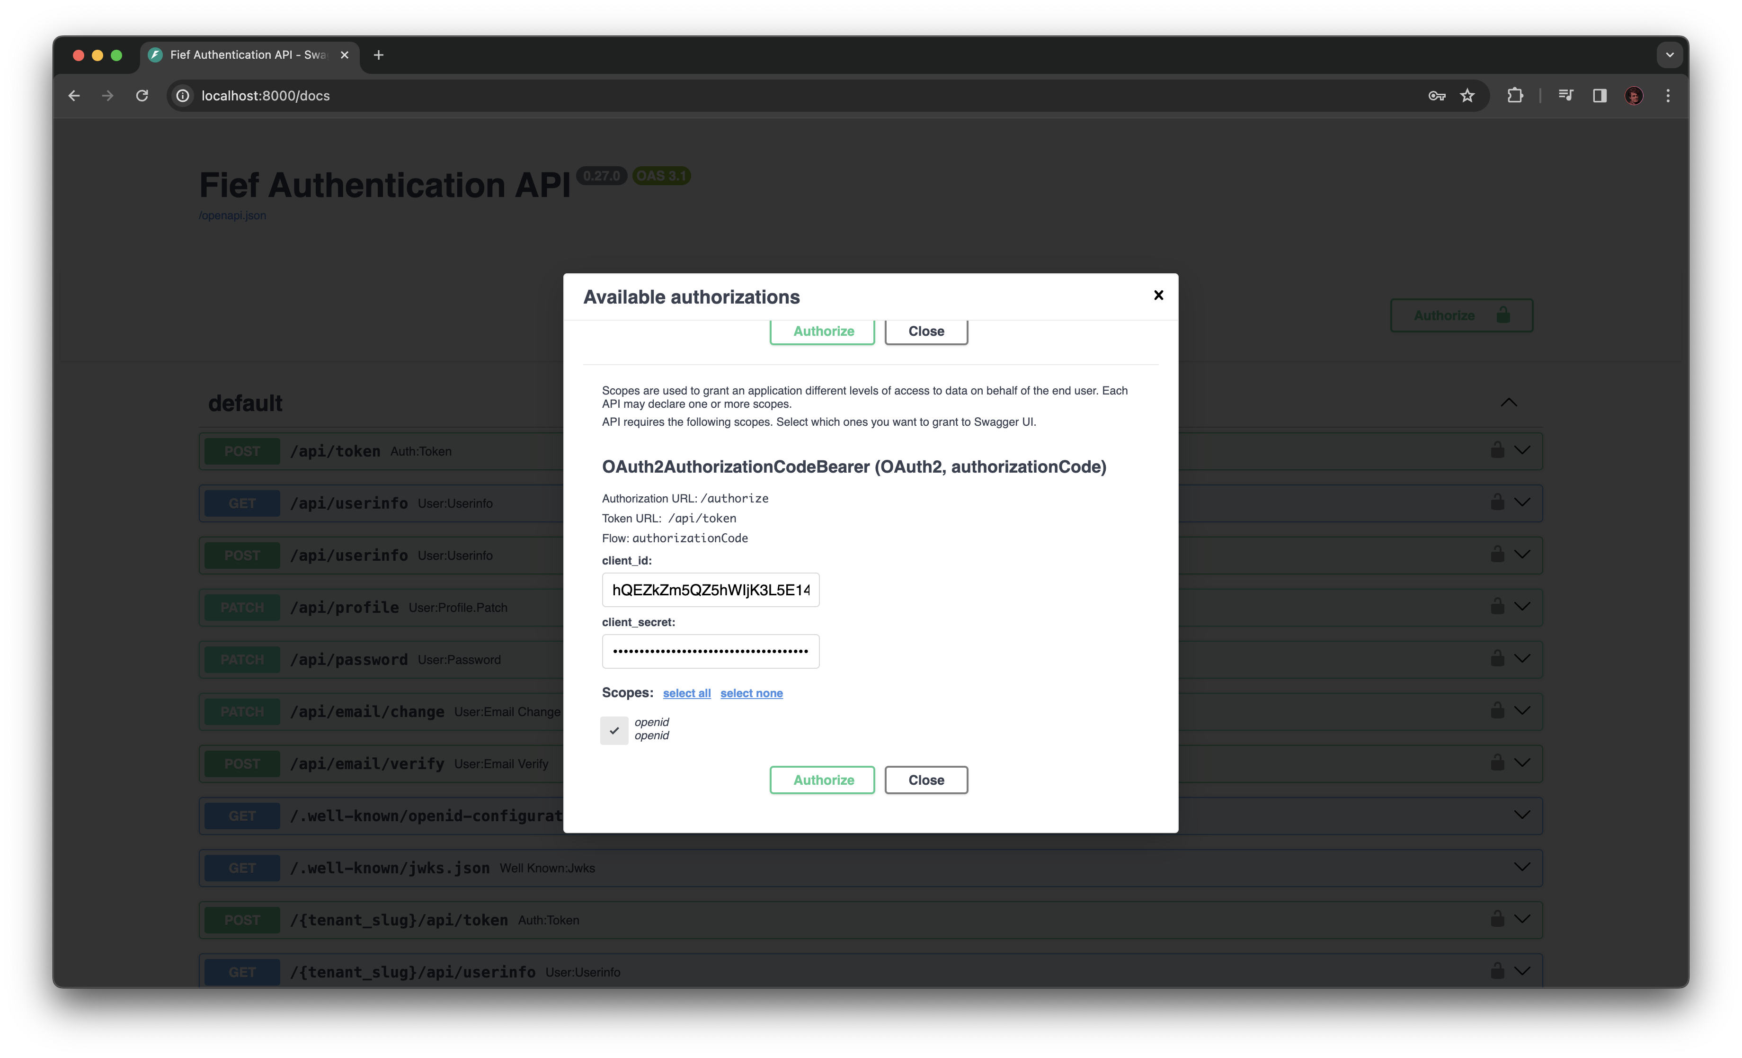Click the site info icon in address bar
The height and width of the screenshot is (1058, 1742).
tap(182, 96)
